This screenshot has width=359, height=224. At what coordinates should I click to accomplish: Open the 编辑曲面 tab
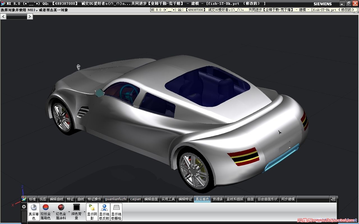(151, 199)
